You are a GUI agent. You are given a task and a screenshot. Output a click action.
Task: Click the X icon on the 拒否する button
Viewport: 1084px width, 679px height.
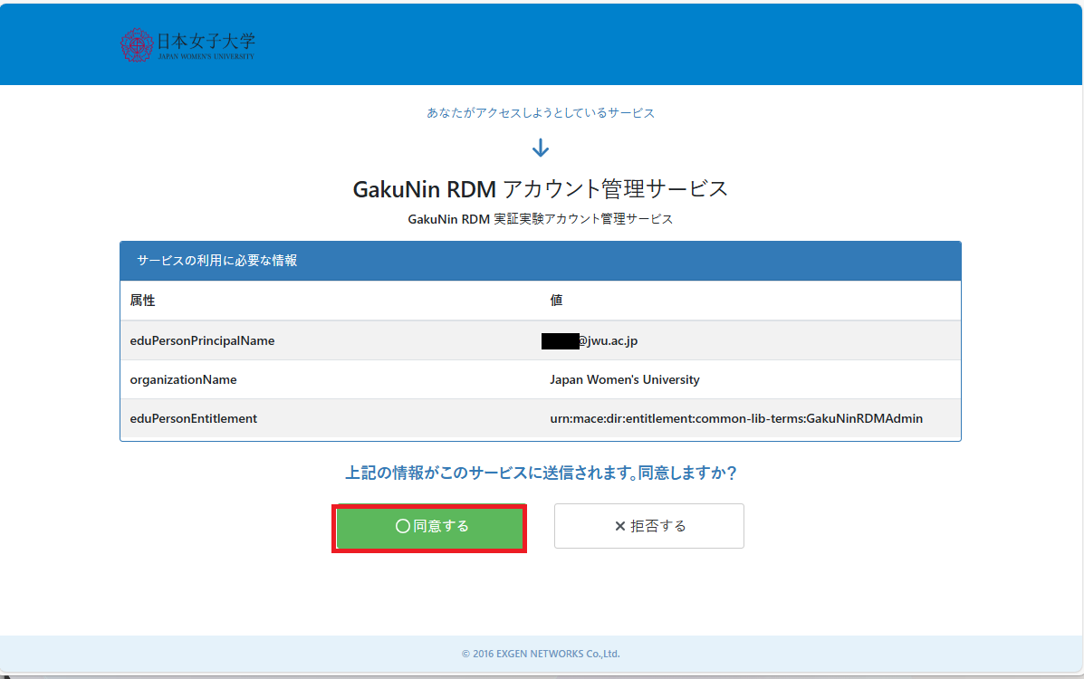point(619,526)
